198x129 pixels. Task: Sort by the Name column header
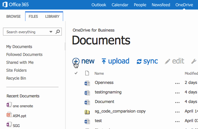pyautogui.click(x=99, y=73)
